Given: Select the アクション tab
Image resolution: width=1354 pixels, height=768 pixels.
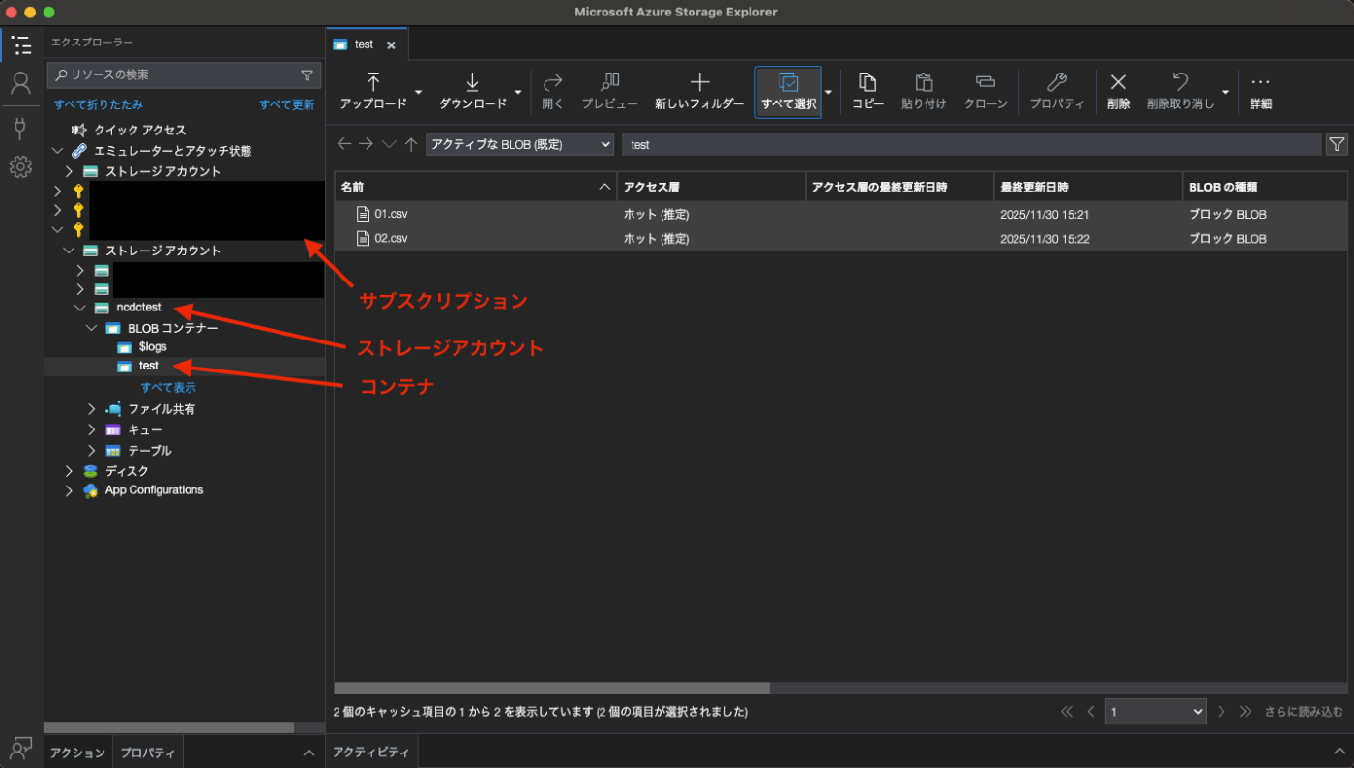Looking at the screenshot, I should 77,753.
